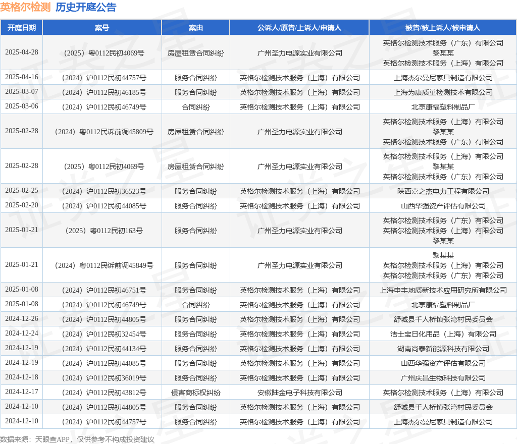
Task: Click 房屋租赁合同纠纷 in 2025-04-28 row
Action: (195, 53)
